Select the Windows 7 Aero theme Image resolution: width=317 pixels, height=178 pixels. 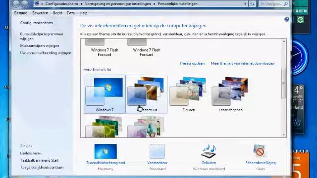105,94
